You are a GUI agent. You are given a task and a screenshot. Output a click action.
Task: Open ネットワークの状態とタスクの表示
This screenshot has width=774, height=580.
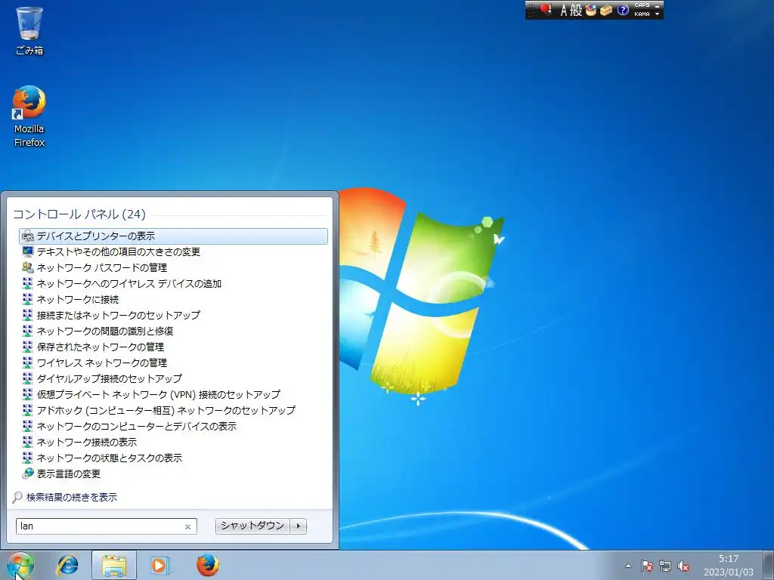[x=173, y=458]
